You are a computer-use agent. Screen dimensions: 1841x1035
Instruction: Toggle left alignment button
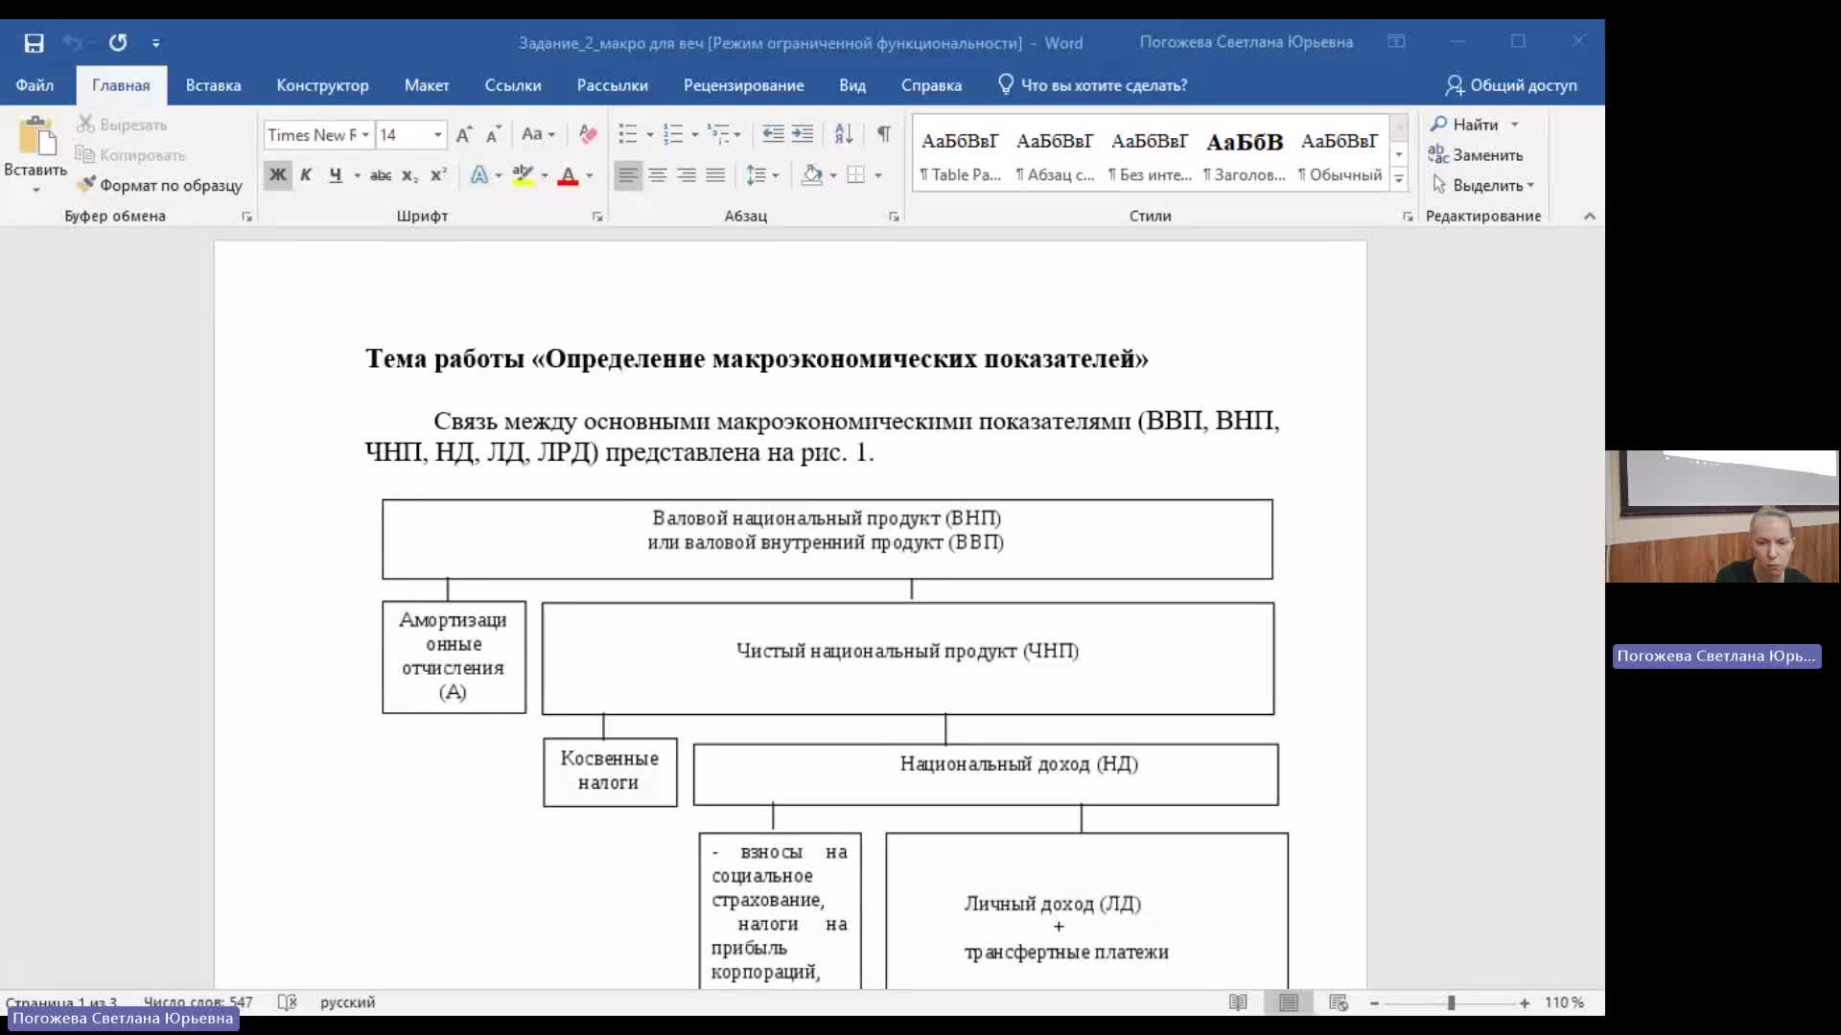628,175
